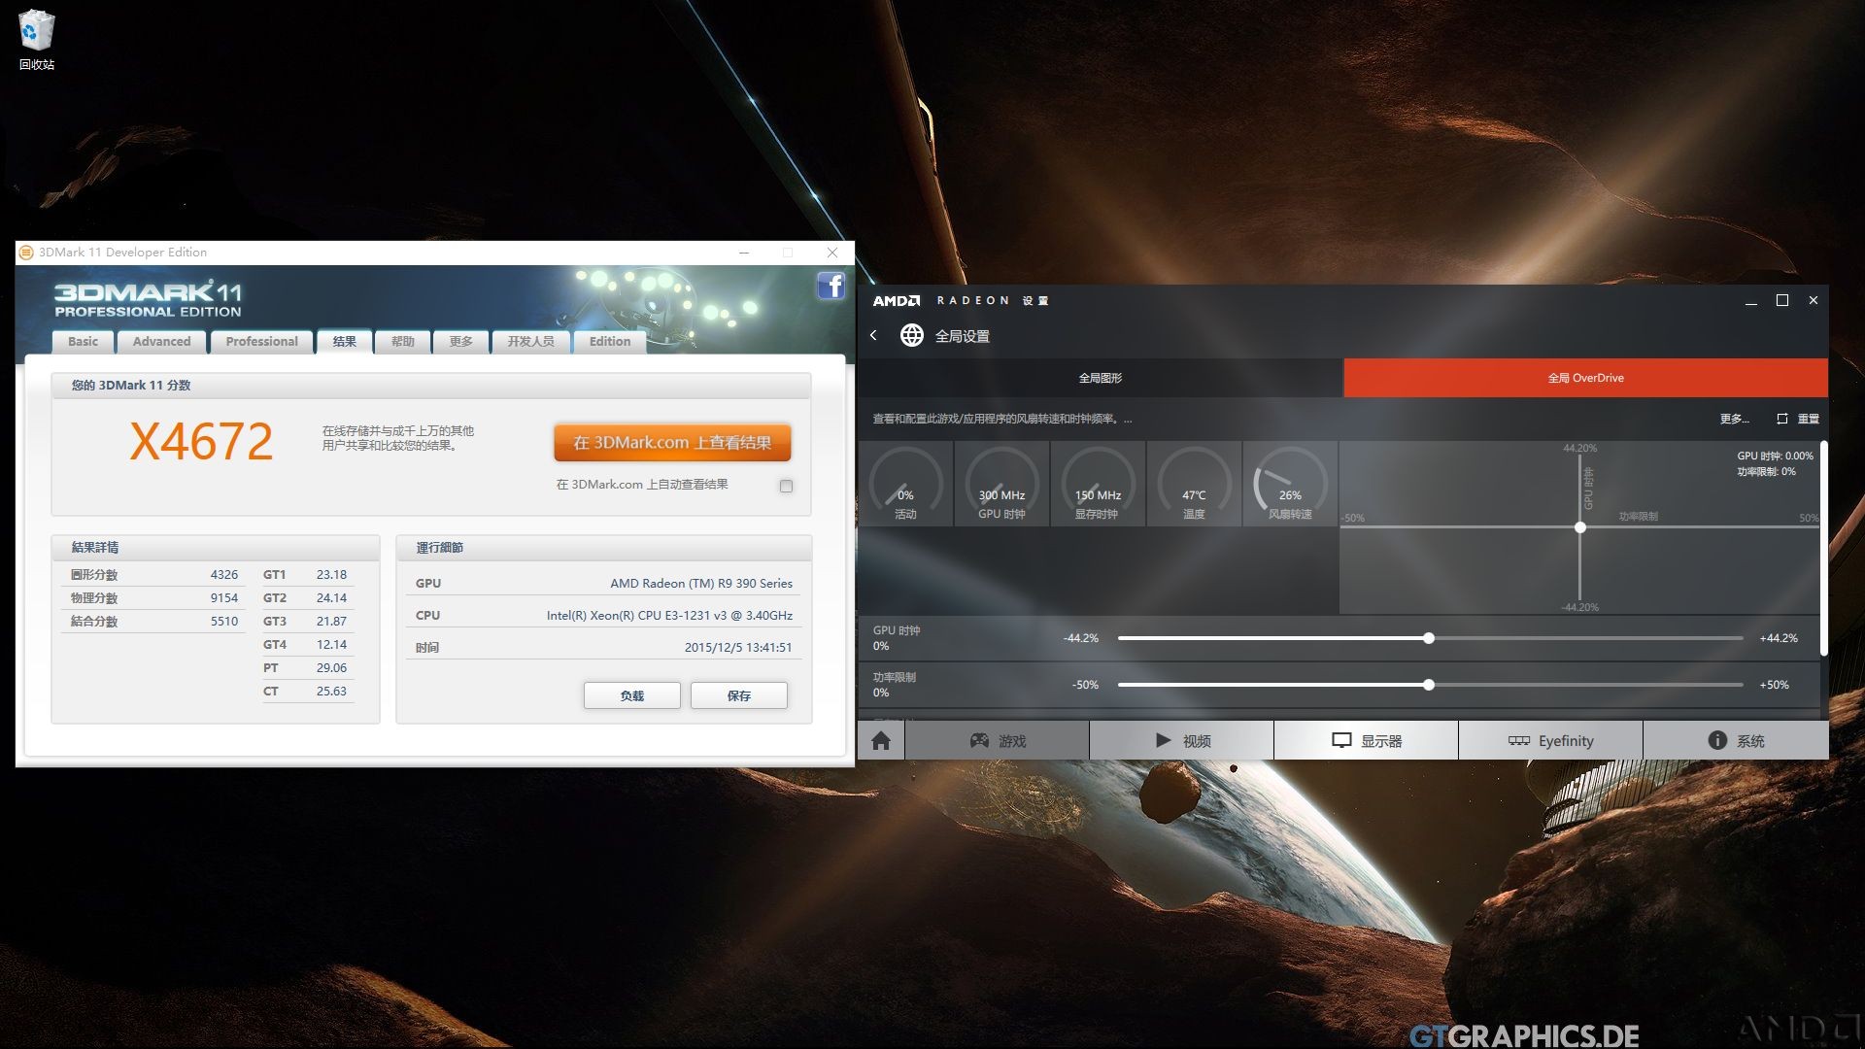Screen dimensions: 1865x1049
Task: Switch to the 更多 tab in 3DMark
Action: pyautogui.click(x=460, y=342)
